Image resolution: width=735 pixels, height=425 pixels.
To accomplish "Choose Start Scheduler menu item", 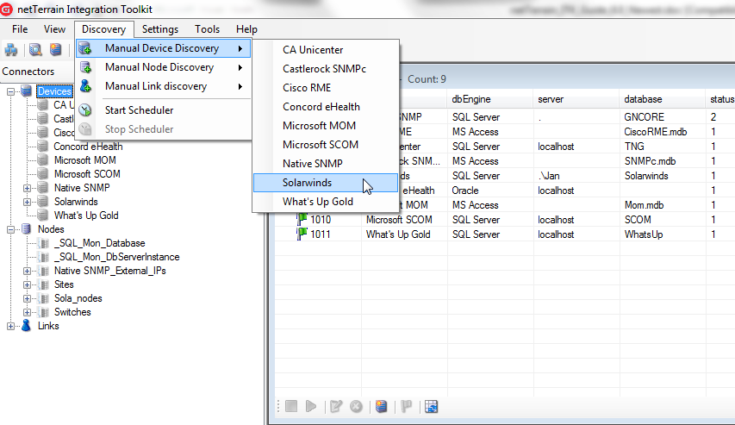I will point(139,110).
